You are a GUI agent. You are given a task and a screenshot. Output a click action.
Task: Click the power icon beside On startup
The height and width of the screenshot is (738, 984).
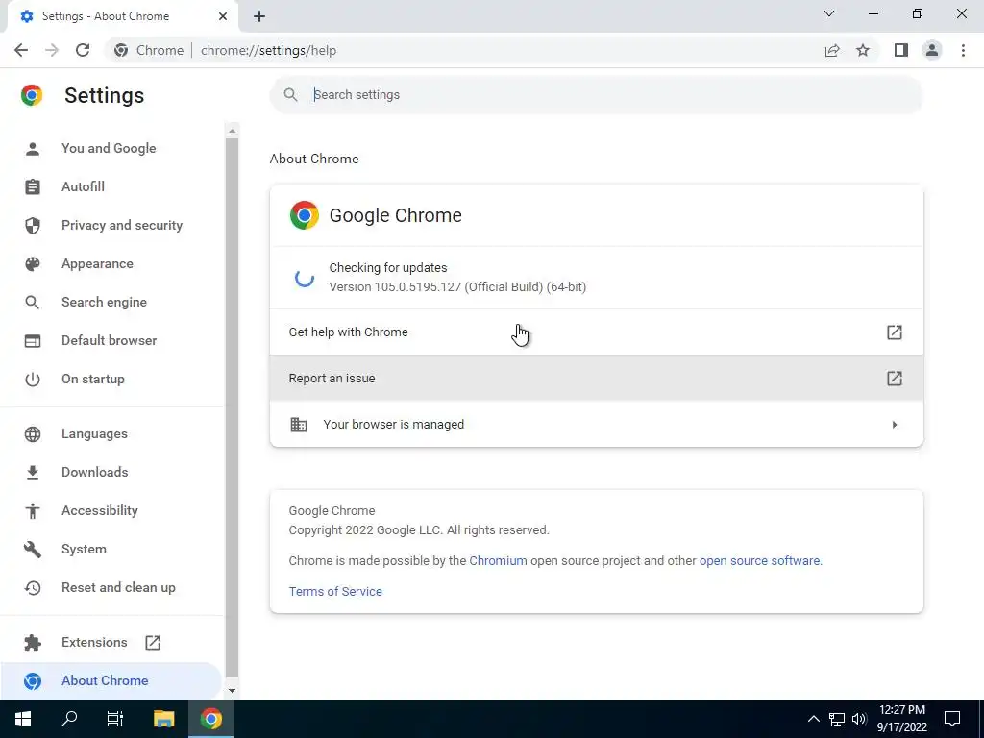tap(33, 379)
